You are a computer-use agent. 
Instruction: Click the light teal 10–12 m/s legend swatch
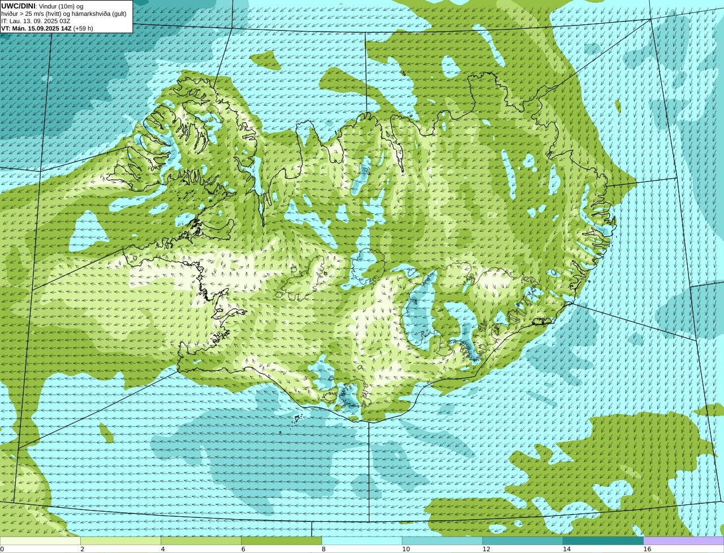(x=442, y=541)
